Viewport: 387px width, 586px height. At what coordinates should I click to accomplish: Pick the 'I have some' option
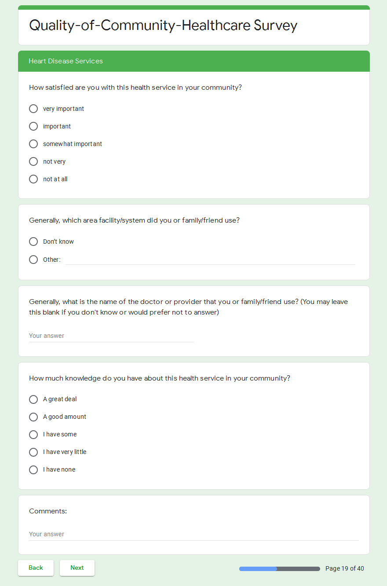pyautogui.click(x=33, y=435)
